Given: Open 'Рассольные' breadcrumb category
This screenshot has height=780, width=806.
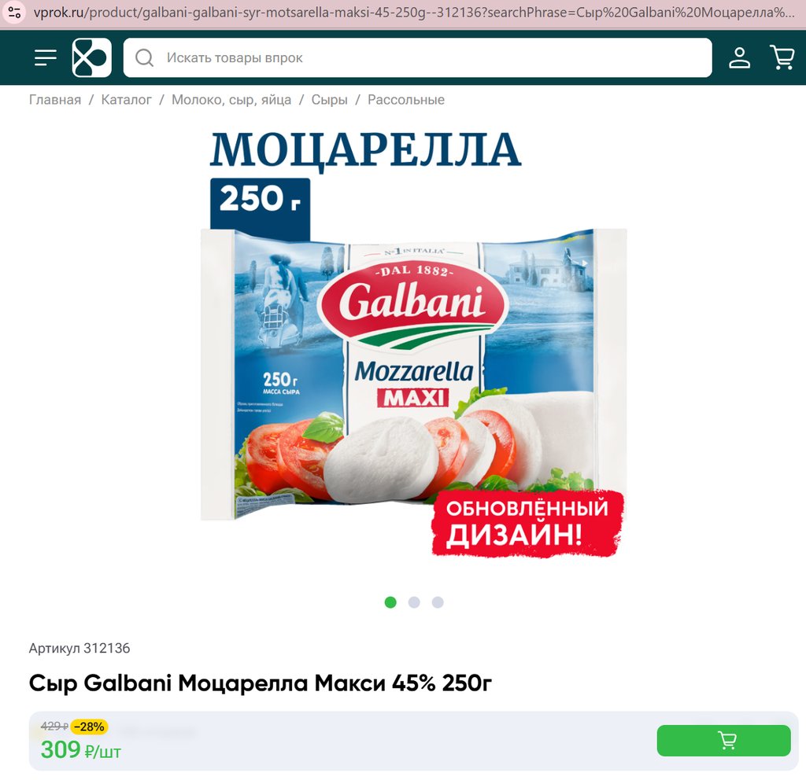Looking at the screenshot, I should click(405, 100).
